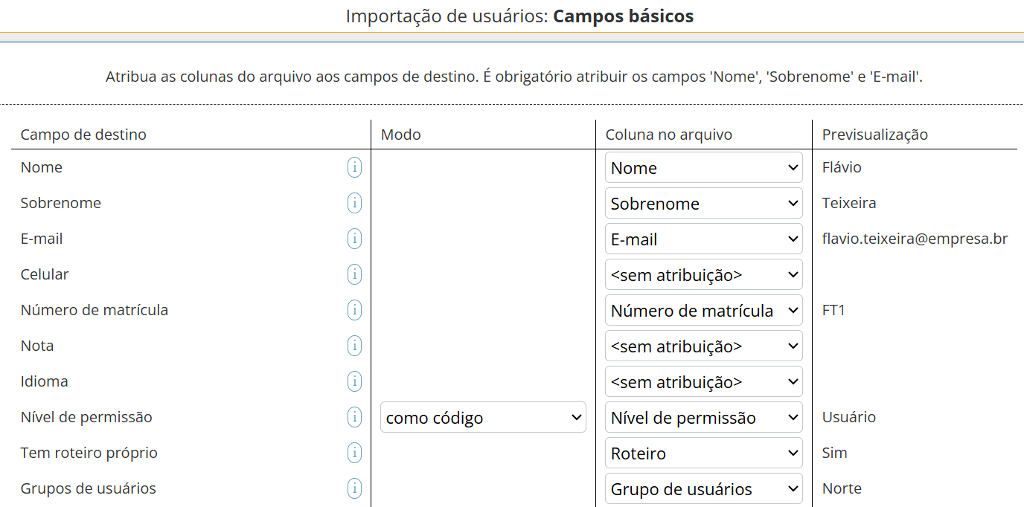
Task: Expand the Roteiro column dropdown
Action: 703,453
